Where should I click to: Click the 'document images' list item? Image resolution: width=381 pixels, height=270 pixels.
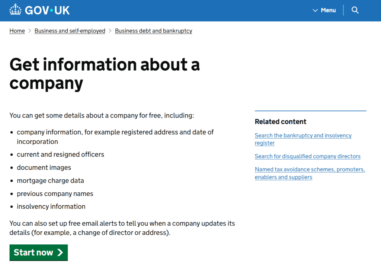44,167
